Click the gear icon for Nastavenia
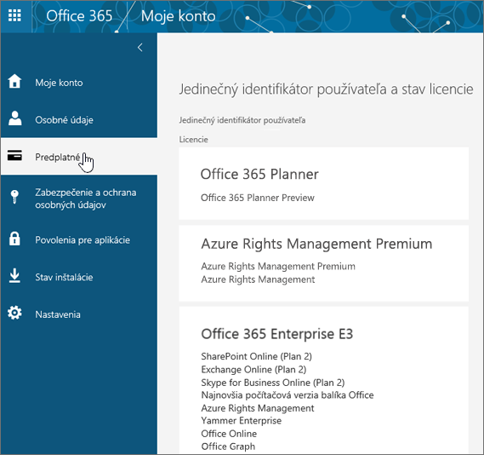This screenshot has width=484, height=455. click(x=14, y=313)
